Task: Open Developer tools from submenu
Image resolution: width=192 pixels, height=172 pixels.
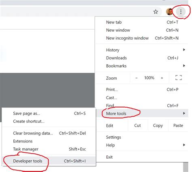Action: point(49,161)
